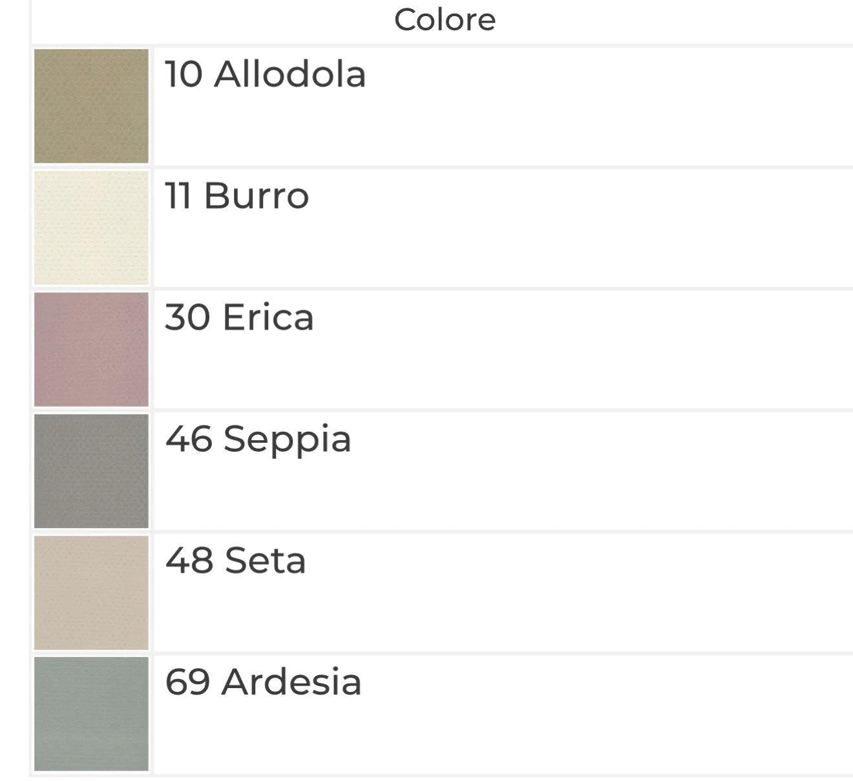Choose the 69 Ardesia slate swatch

coord(91,714)
